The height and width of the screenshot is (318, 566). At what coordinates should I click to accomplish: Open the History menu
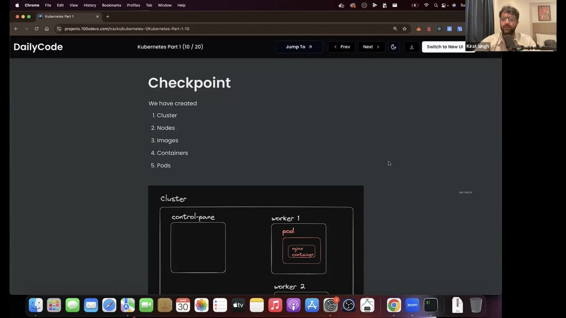click(90, 5)
